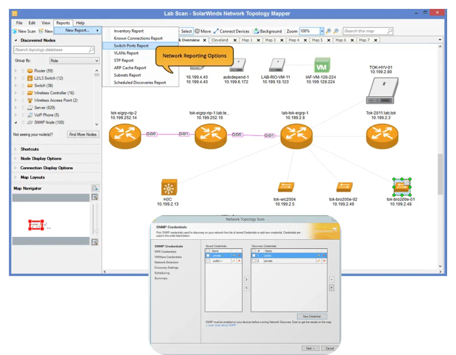Open 'Learn more about SNMP' link
Viewport: 456px width, 355px height.
pyautogui.click(x=221, y=325)
